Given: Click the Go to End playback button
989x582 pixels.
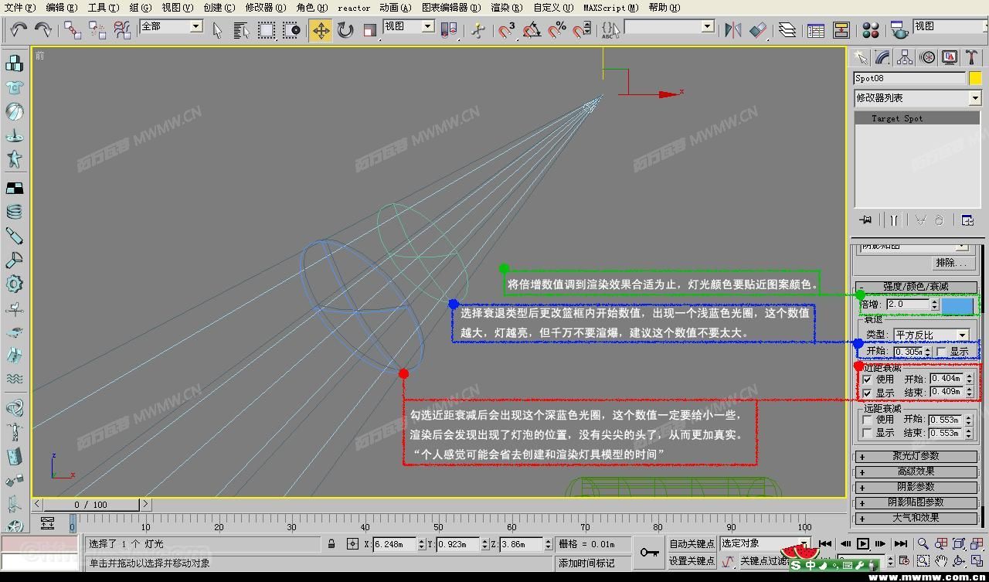Looking at the screenshot, I should point(901,544).
